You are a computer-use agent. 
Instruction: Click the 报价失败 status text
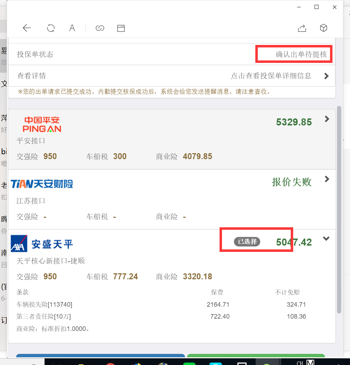292,182
